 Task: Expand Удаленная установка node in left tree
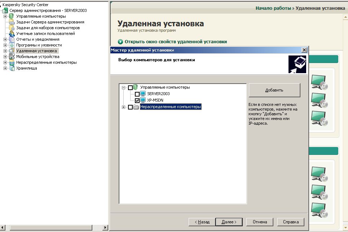click(5, 51)
